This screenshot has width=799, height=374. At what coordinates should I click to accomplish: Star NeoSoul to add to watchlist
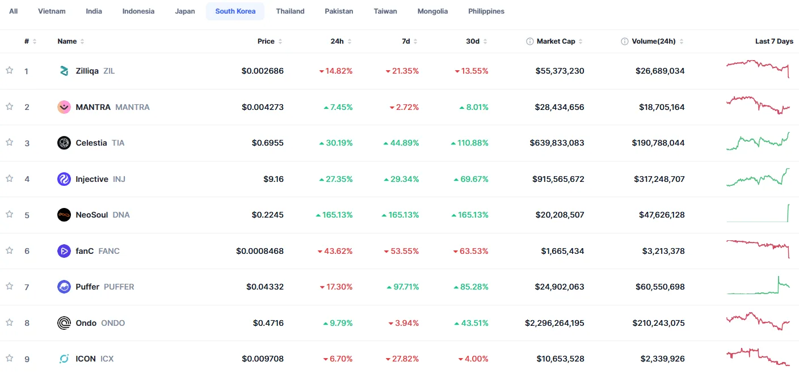9,214
